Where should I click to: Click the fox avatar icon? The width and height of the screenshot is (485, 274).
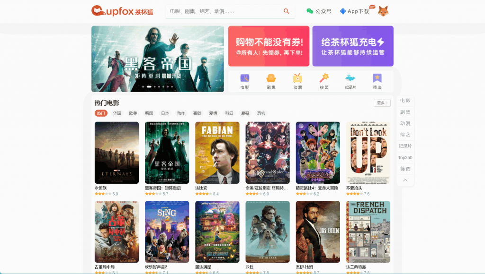tap(383, 11)
